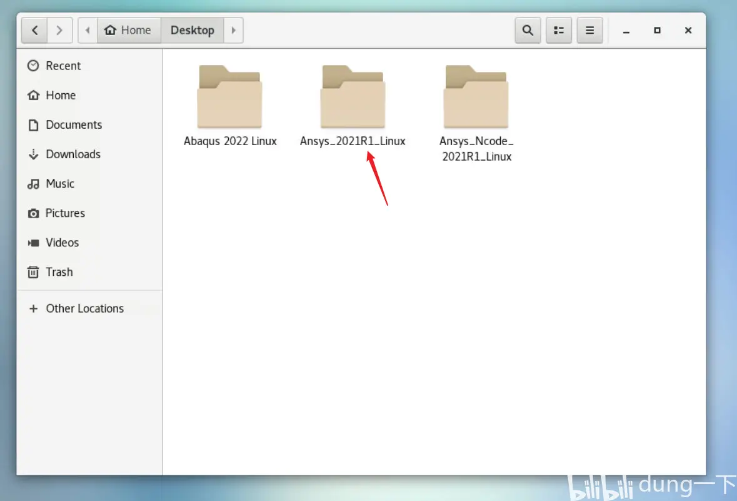Select the Home path bar button

[x=129, y=30]
